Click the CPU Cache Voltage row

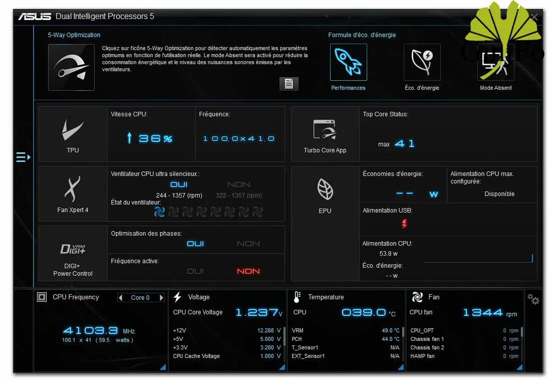click(227, 356)
